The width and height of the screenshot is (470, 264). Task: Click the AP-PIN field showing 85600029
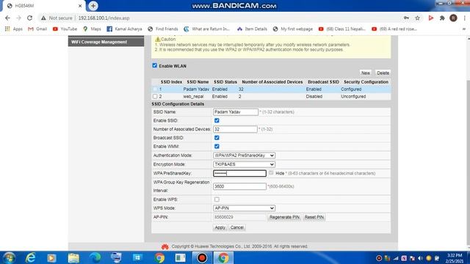click(239, 217)
